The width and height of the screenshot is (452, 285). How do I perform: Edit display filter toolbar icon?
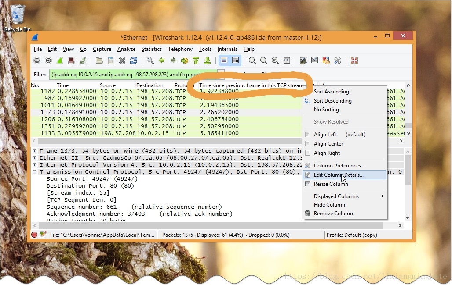tap(314, 61)
